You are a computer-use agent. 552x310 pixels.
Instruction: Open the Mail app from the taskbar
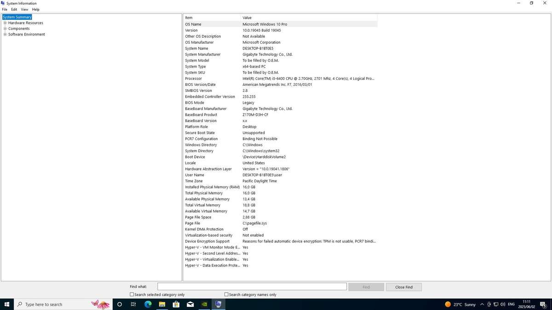point(190,304)
